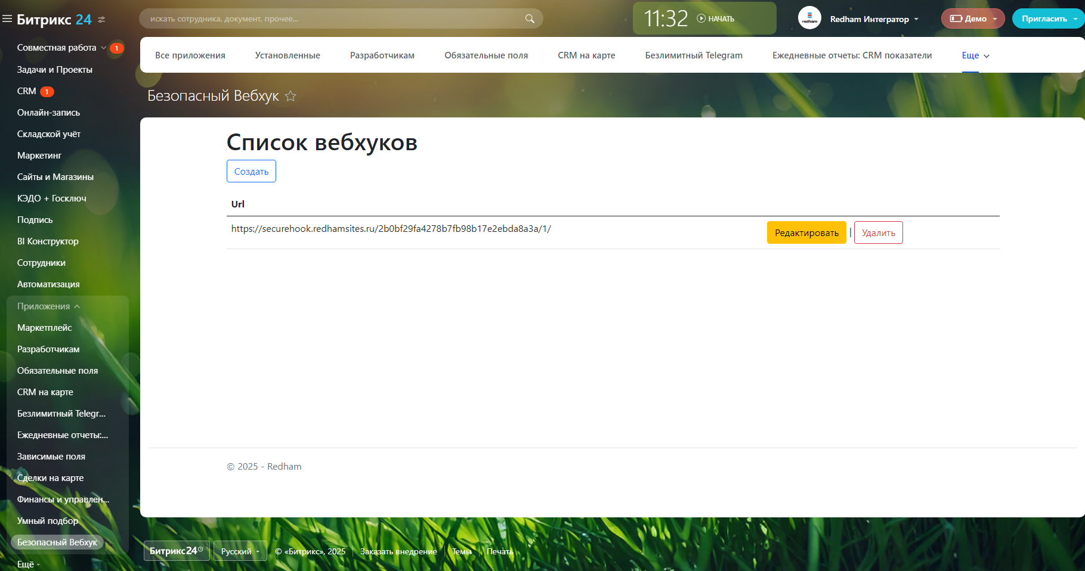Click the Битрикс 24 logo
Image resolution: width=1085 pixels, height=571 pixels.
[54, 19]
